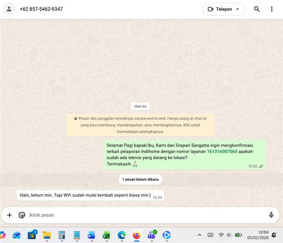
Task: Open the emoji and sticker picker
Action: pos(22,215)
